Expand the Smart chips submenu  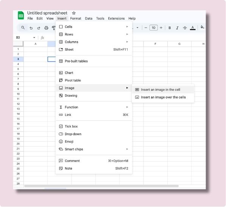click(94, 149)
